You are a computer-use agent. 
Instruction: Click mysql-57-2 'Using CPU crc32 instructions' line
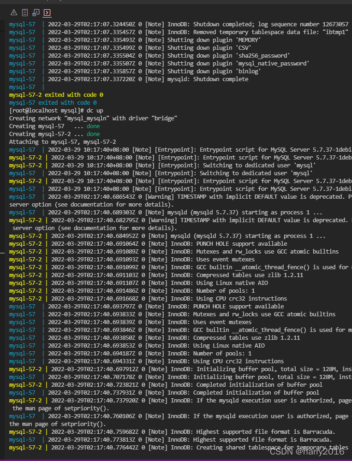click(148, 299)
